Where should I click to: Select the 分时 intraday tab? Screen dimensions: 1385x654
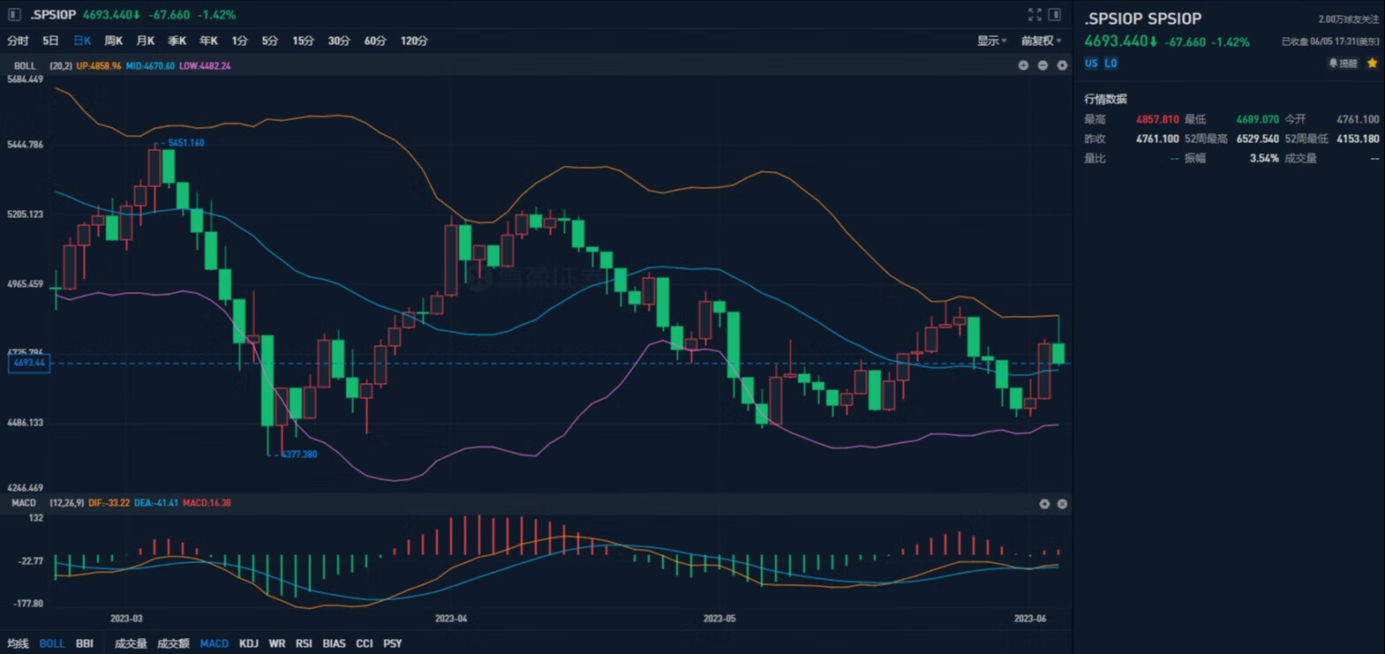pos(18,41)
